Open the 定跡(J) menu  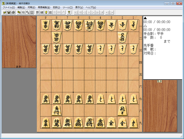56,7
